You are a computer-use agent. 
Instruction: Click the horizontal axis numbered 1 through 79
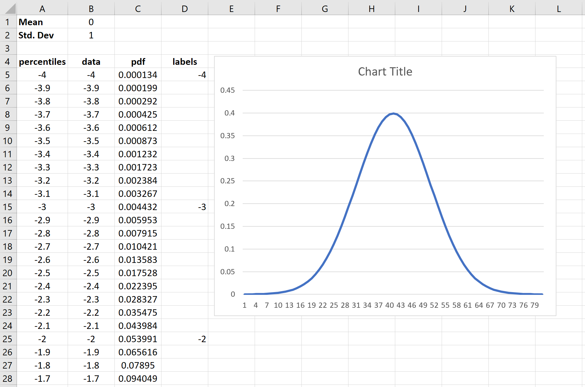click(394, 305)
